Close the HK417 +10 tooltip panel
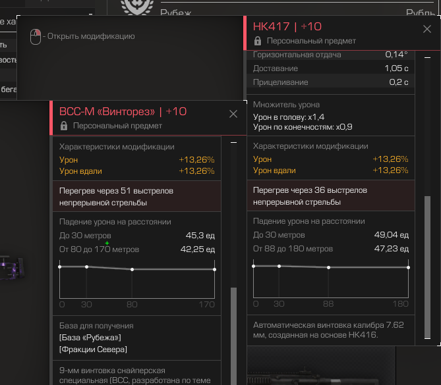This screenshot has height=385, width=441. click(427, 29)
